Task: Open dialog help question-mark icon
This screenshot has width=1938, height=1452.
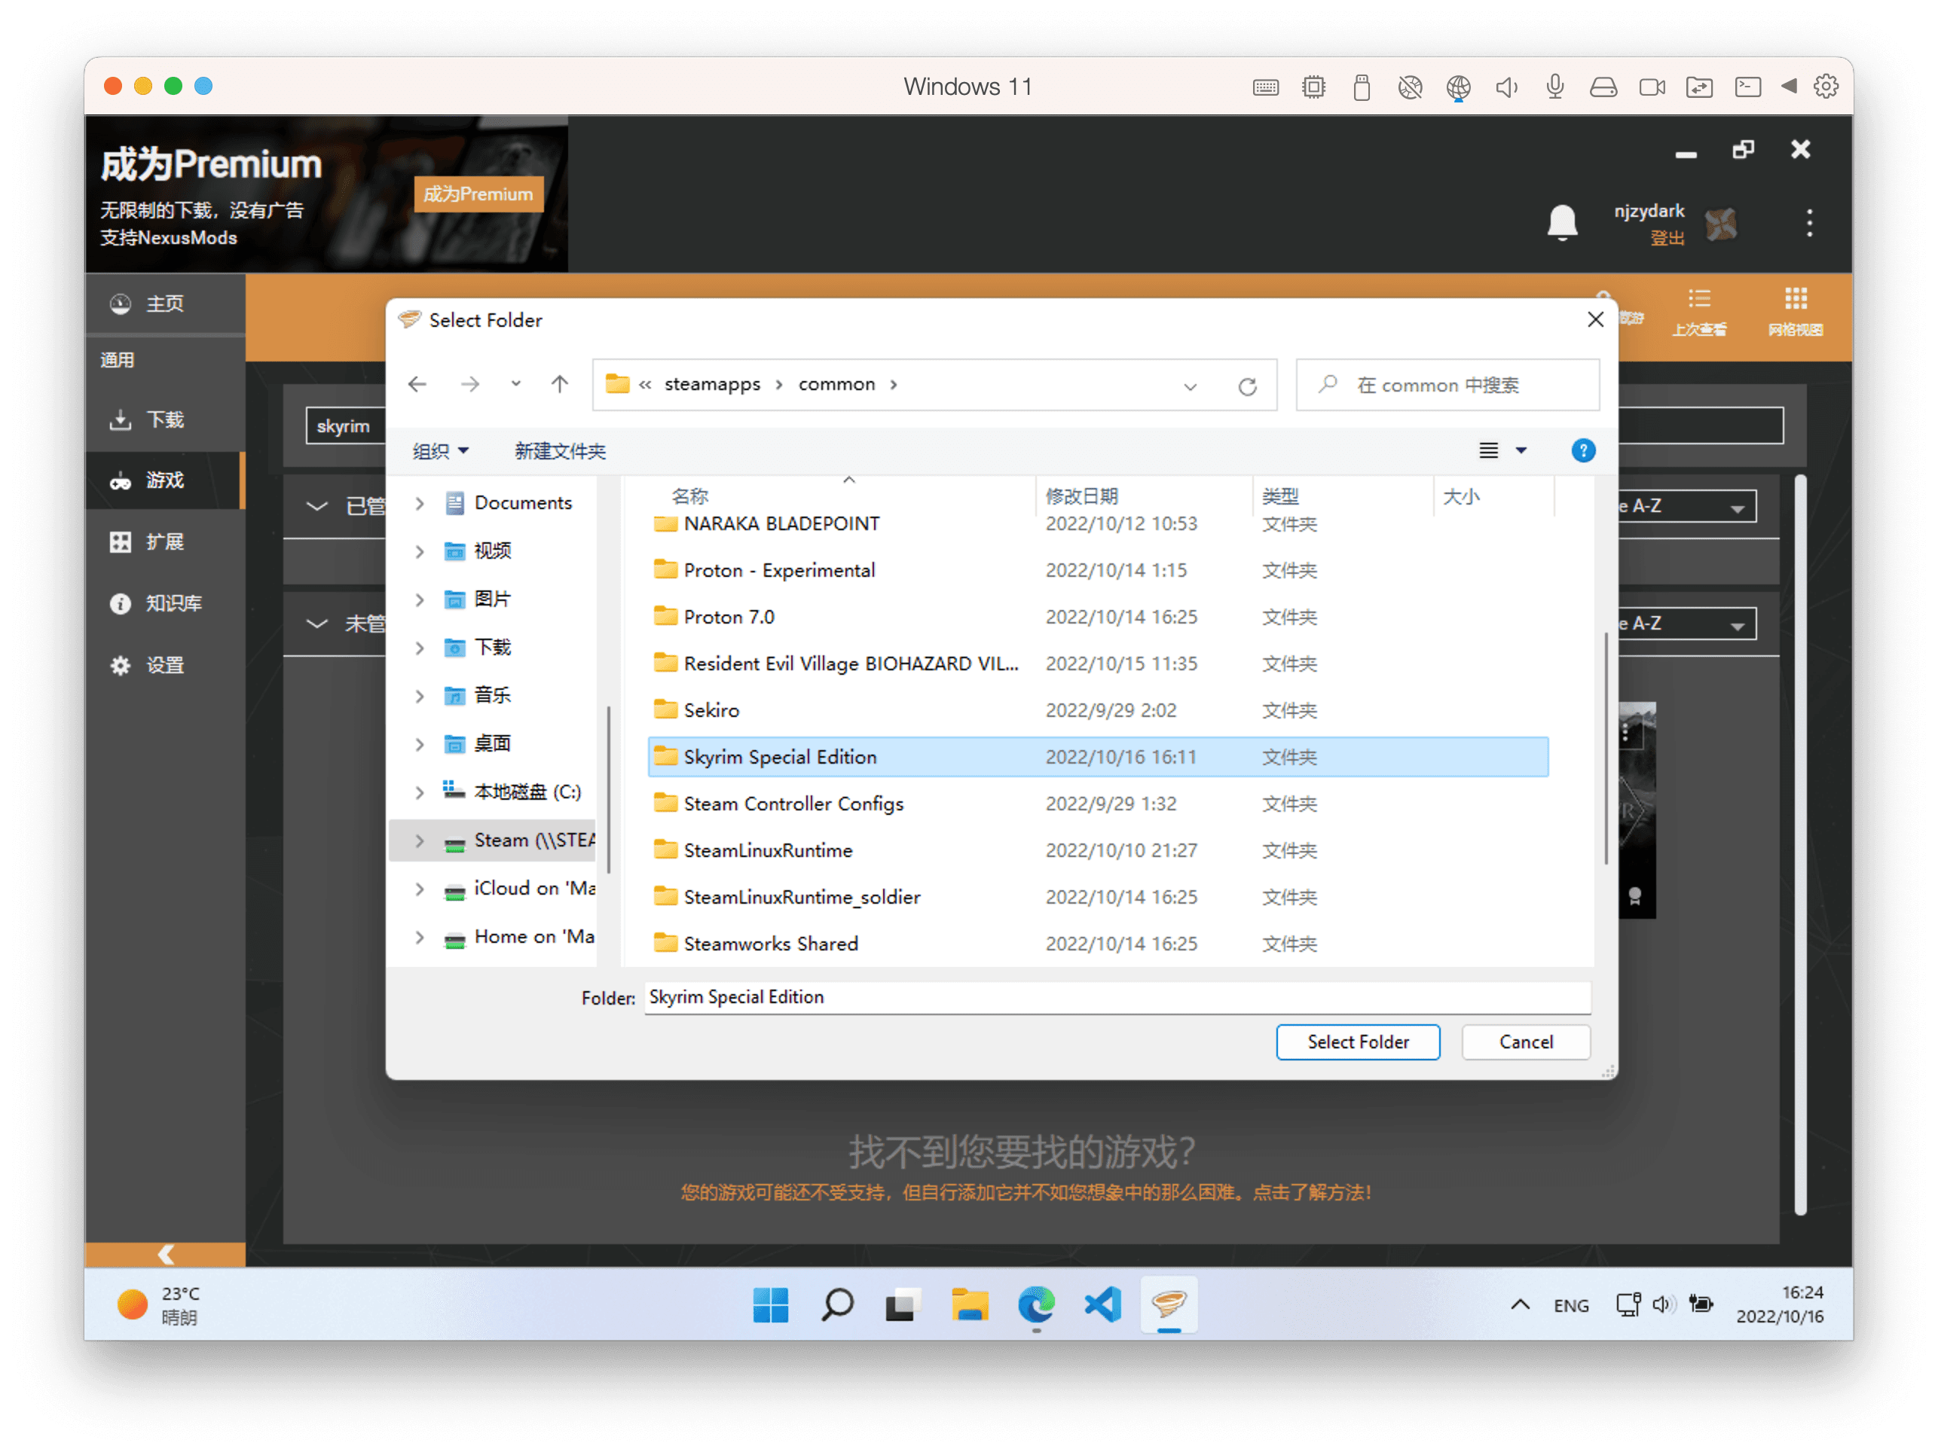Action: coord(1583,451)
